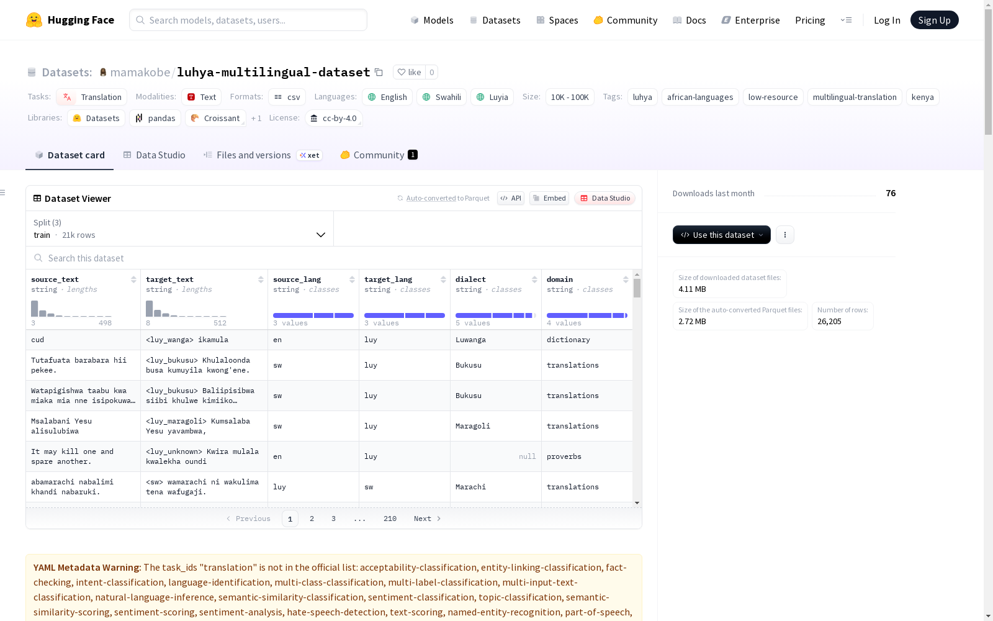Click the Swahili language tag
Screen dimensions: 993x621
441,97
